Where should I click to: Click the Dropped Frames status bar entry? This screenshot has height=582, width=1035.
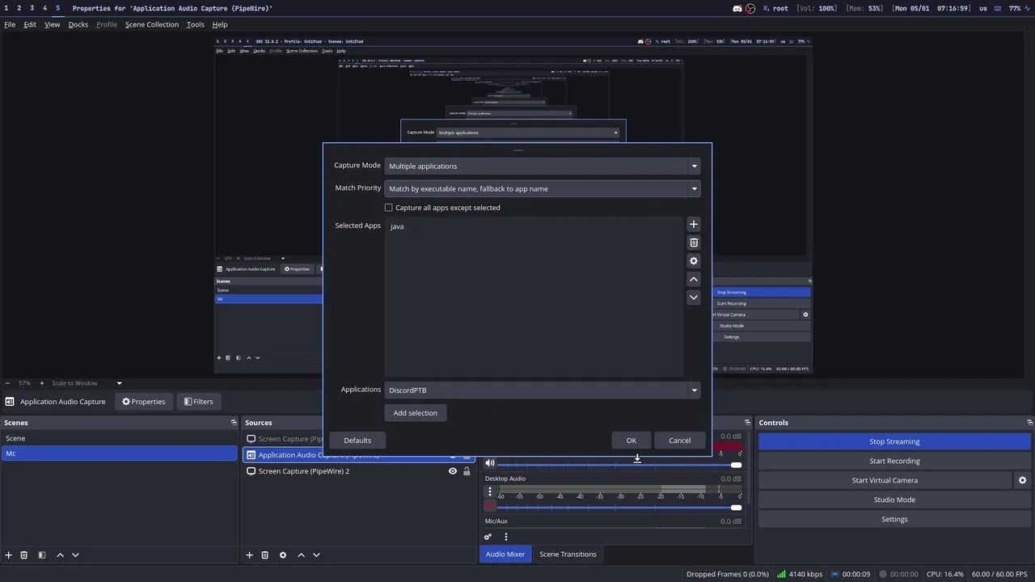click(728, 574)
